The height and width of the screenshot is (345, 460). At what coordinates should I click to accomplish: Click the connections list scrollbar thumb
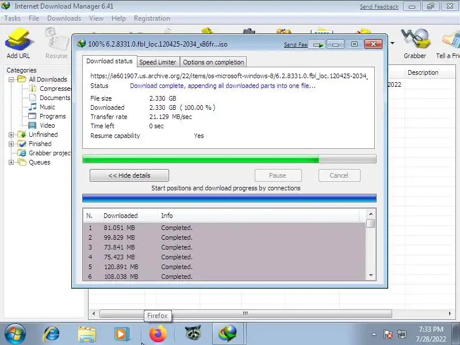[x=371, y=224]
